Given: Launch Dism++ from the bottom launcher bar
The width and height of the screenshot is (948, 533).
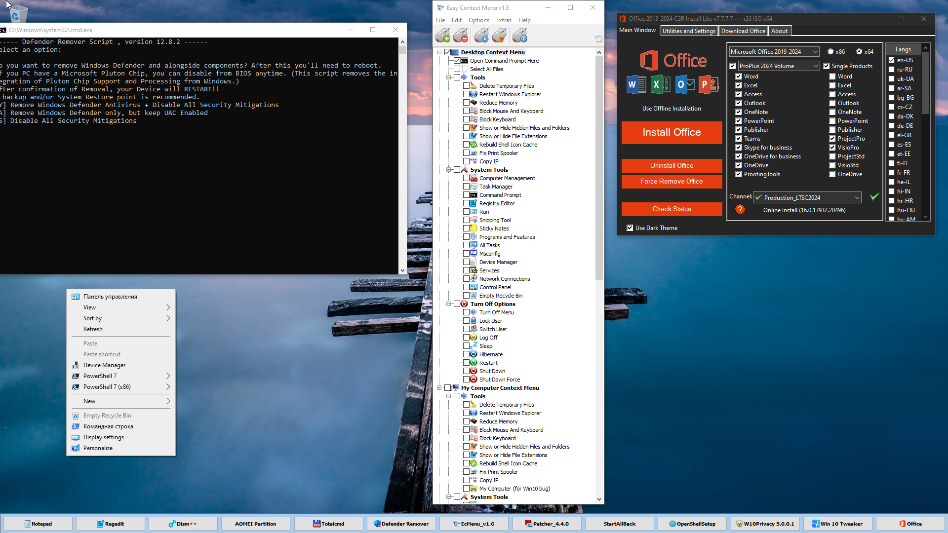Looking at the screenshot, I should 183,524.
